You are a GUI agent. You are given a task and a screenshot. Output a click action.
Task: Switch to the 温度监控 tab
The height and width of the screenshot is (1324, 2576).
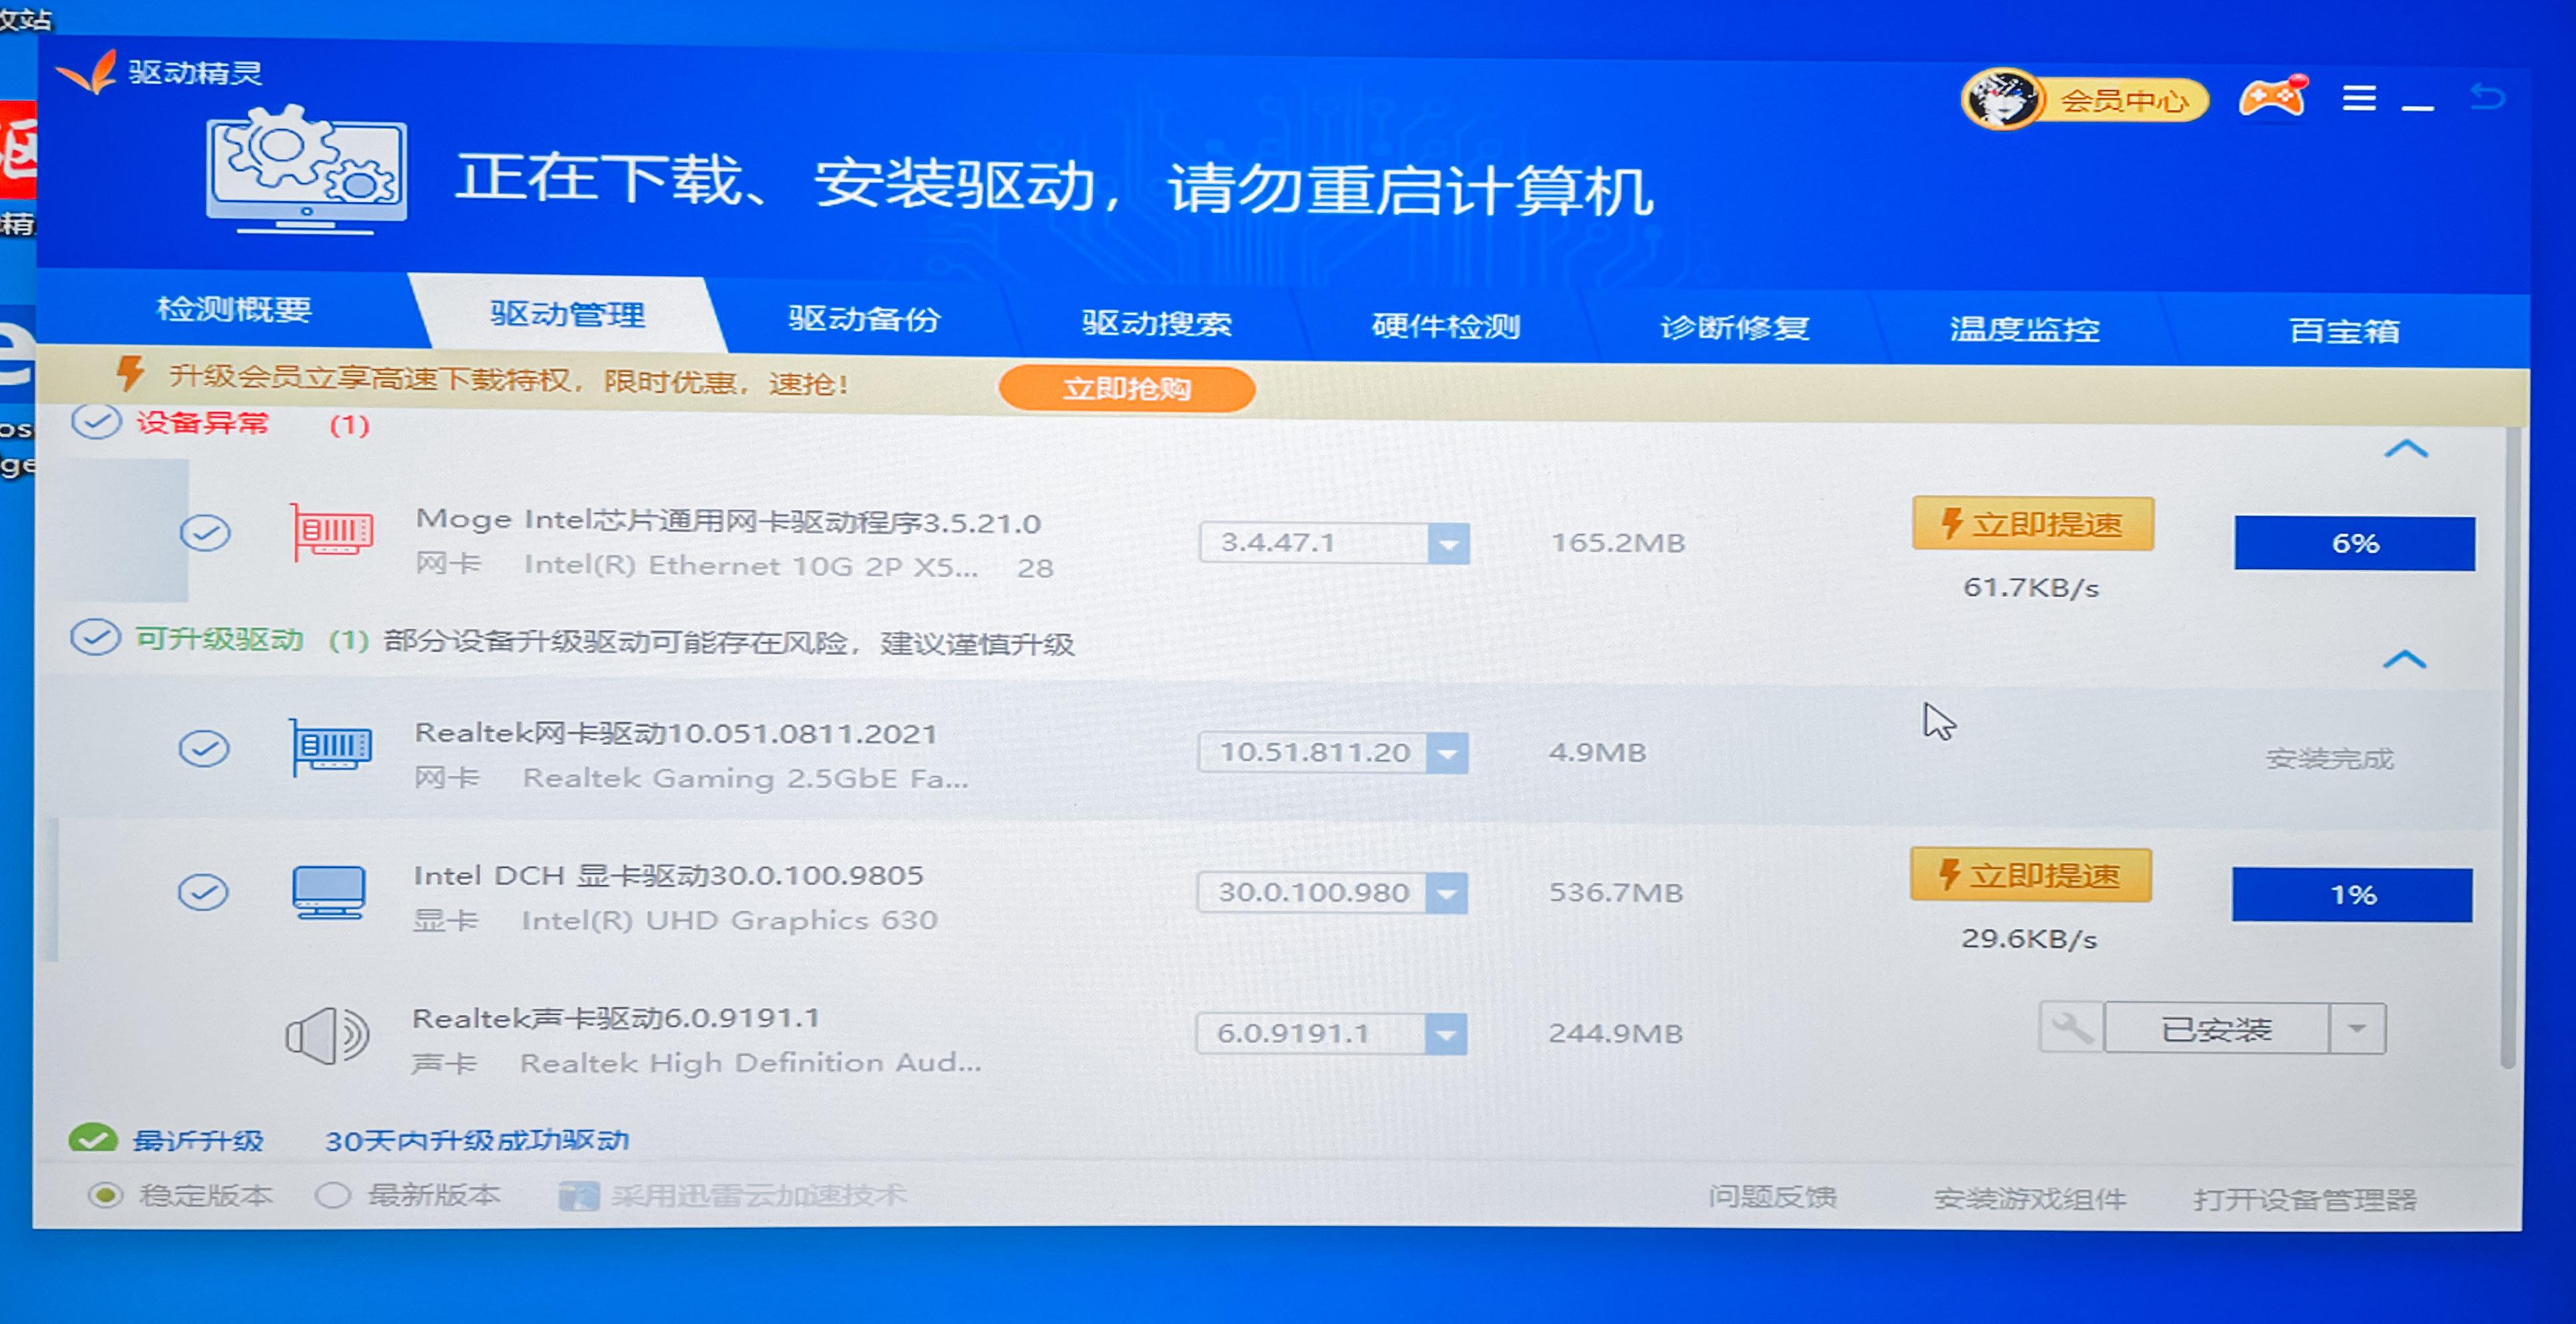click(2025, 329)
